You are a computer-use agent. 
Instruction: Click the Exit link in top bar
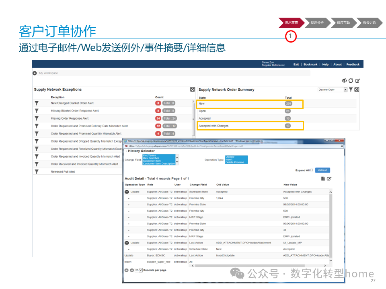(x=296, y=64)
